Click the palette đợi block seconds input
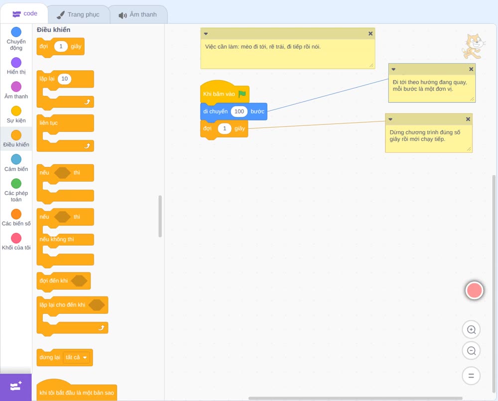This screenshot has width=498, height=401. click(x=61, y=46)
